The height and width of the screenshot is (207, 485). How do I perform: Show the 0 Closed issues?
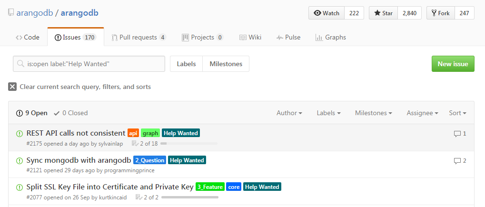point(71,113)
